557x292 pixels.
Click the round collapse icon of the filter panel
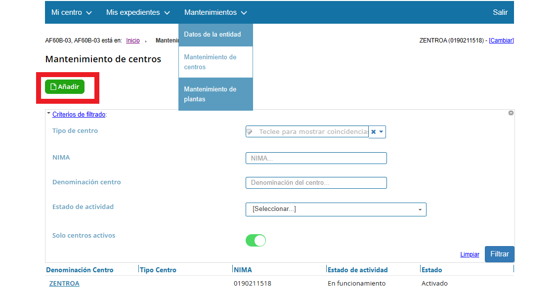[x=511, y=113]
